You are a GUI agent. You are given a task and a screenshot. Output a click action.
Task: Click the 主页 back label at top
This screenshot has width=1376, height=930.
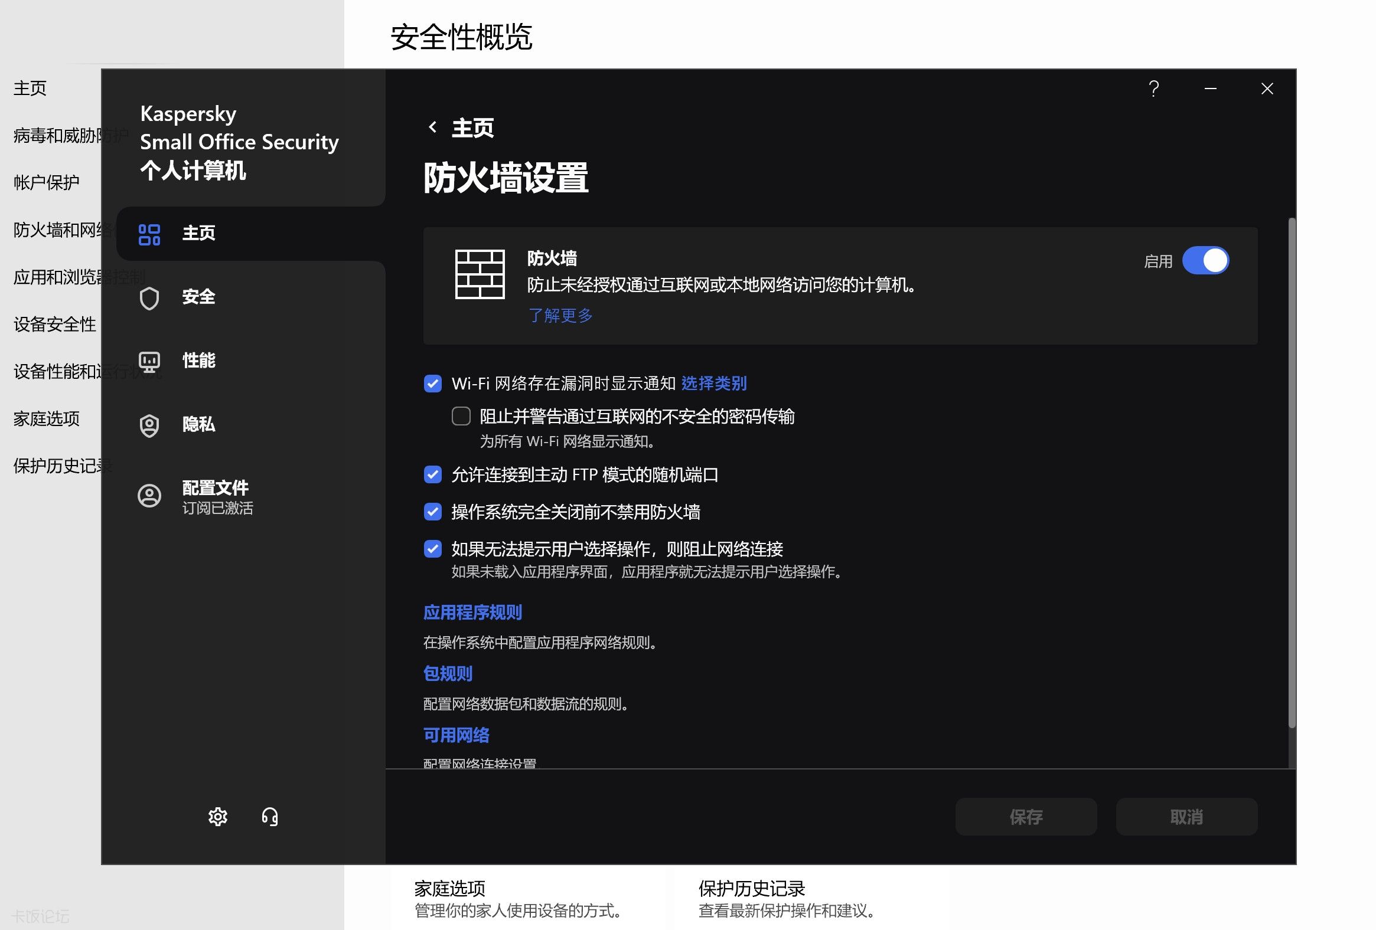click(x=472, y=128)
